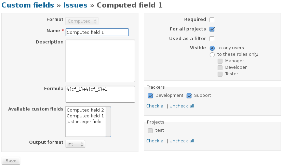Select Computed field 2 in available fields
The width and height of the screenshot is (283, 167).
pyautogui.click(x=85, y=110)
